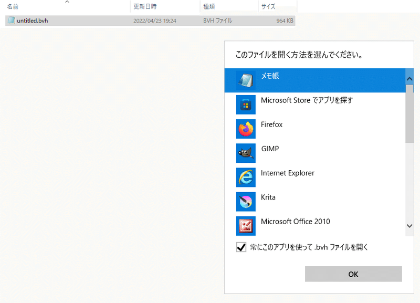
Task: Select メモ帳 text in app list
Action: [x=270, y=76]
